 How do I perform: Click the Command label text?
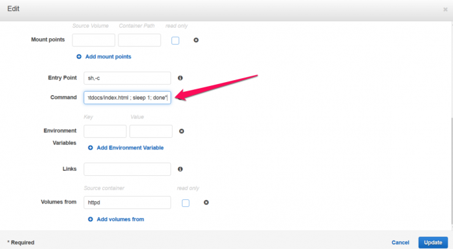click(x=63, y=98)
